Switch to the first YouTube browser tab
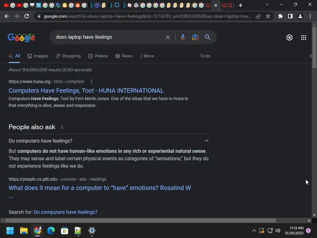Viewport: 317px width, 238px height. click(x=6, y=5)
